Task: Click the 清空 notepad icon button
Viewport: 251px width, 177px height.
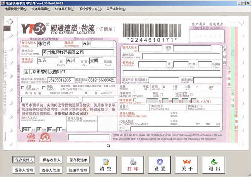Action: pyautogui.click(x=105, y=165)
